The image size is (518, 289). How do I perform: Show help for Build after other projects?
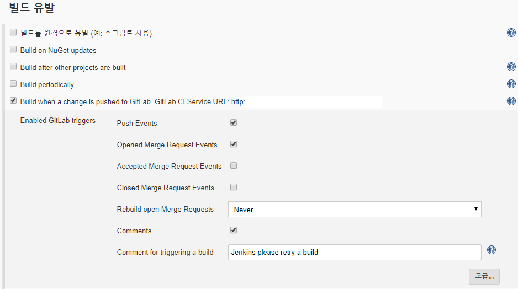(511, 67)
